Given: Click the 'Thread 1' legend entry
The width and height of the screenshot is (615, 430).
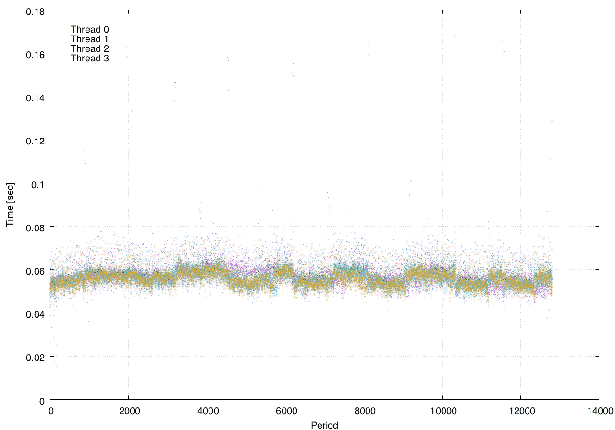Looking at the screenshot, I should (x=90, y=39).
